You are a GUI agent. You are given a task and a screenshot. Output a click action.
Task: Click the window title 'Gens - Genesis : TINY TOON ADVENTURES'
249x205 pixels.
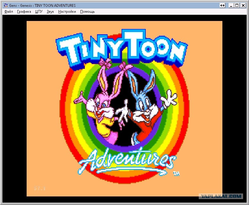click(x=42, y=5)
